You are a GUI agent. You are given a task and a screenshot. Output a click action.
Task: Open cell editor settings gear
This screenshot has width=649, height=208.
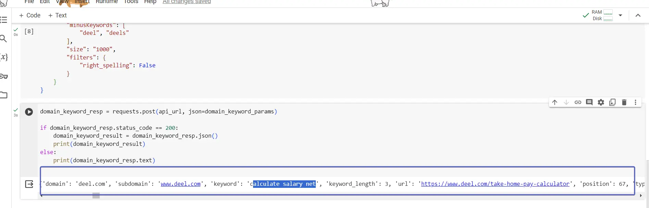click(601, 102)
